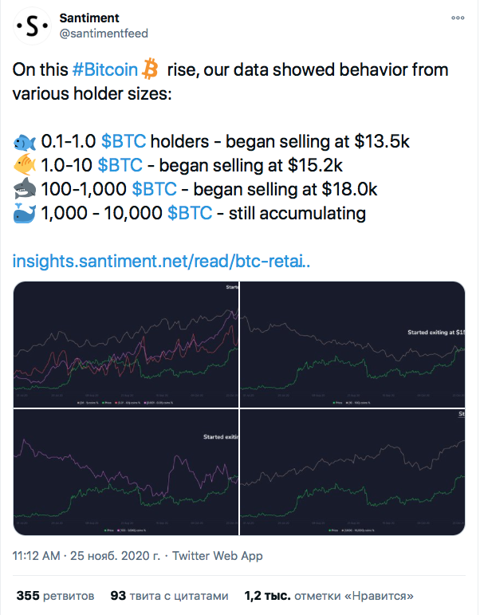Click $BTC cashtag in the still accumulating line

(190, 214)
